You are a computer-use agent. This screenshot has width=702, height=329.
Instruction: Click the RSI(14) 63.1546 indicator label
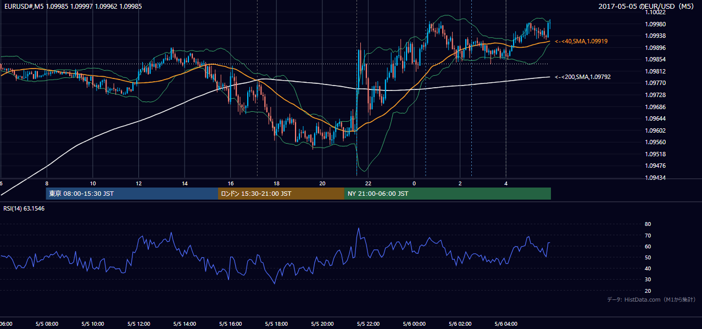tap(24, 208)
